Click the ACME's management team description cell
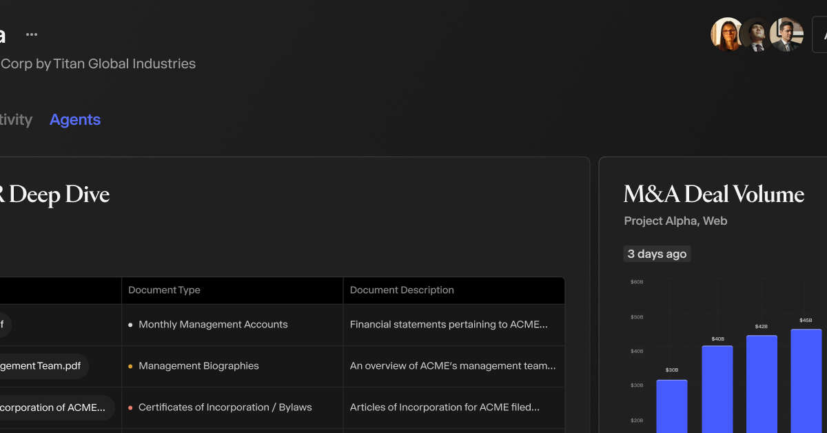The image size is (827, 433). pyautogui.click(x=453, y=366)
